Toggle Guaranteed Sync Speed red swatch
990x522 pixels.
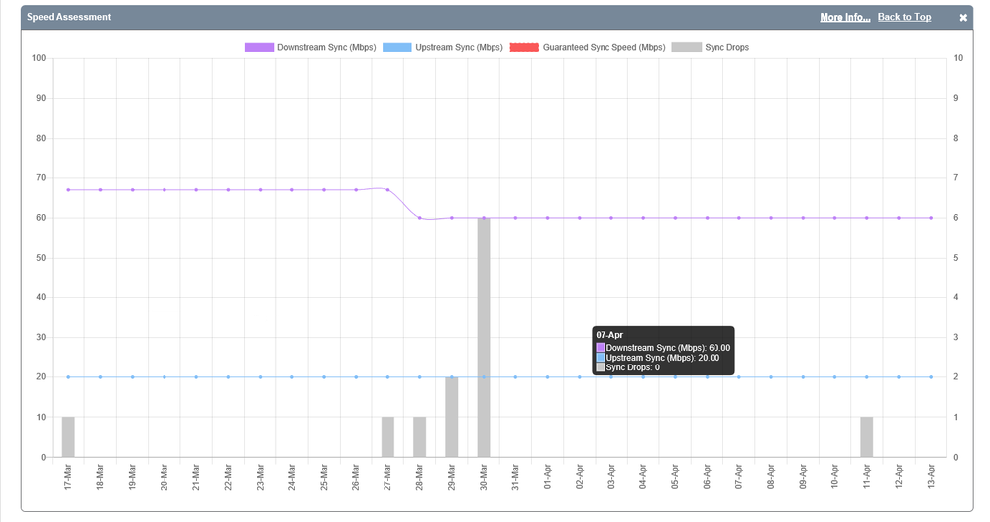tap(523, 47)
